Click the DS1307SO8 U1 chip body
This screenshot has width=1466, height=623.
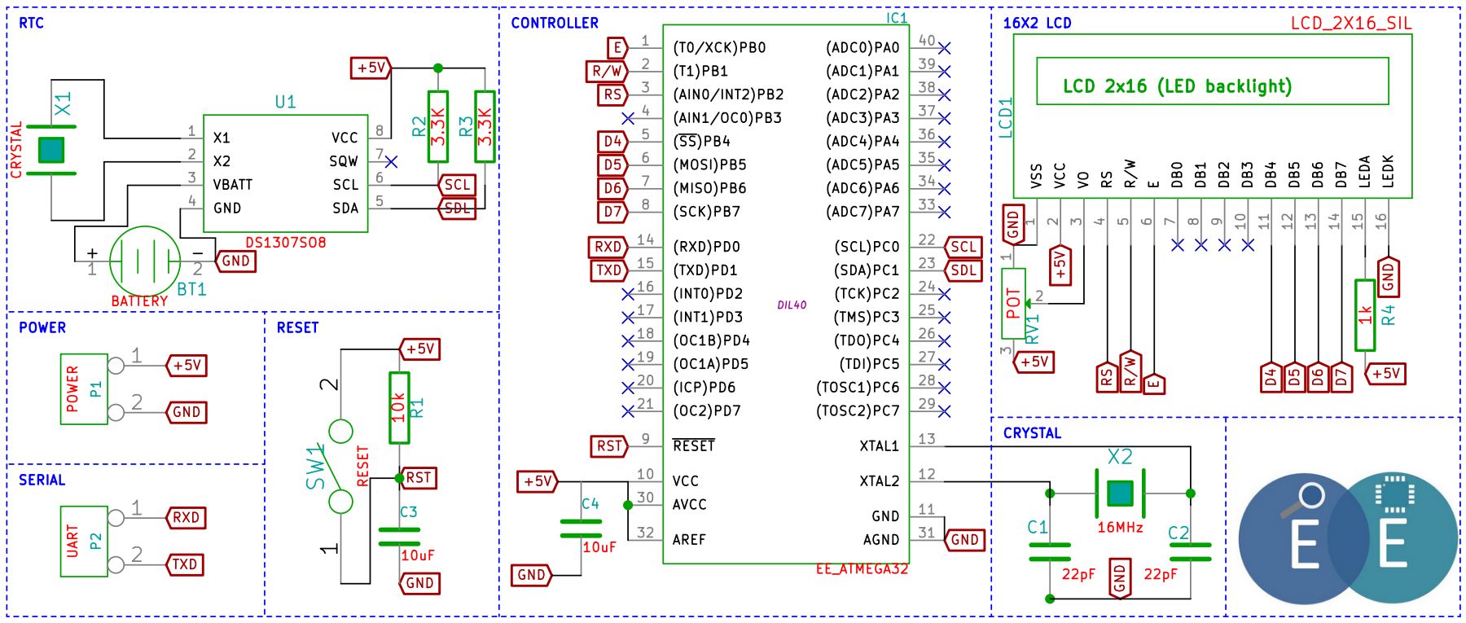286,173
